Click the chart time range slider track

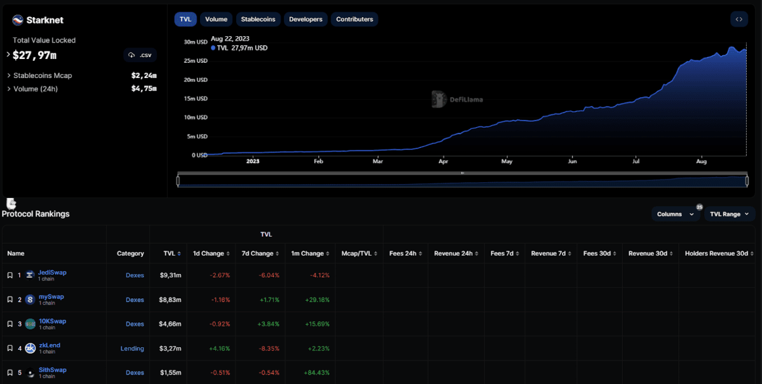(462, 181)
